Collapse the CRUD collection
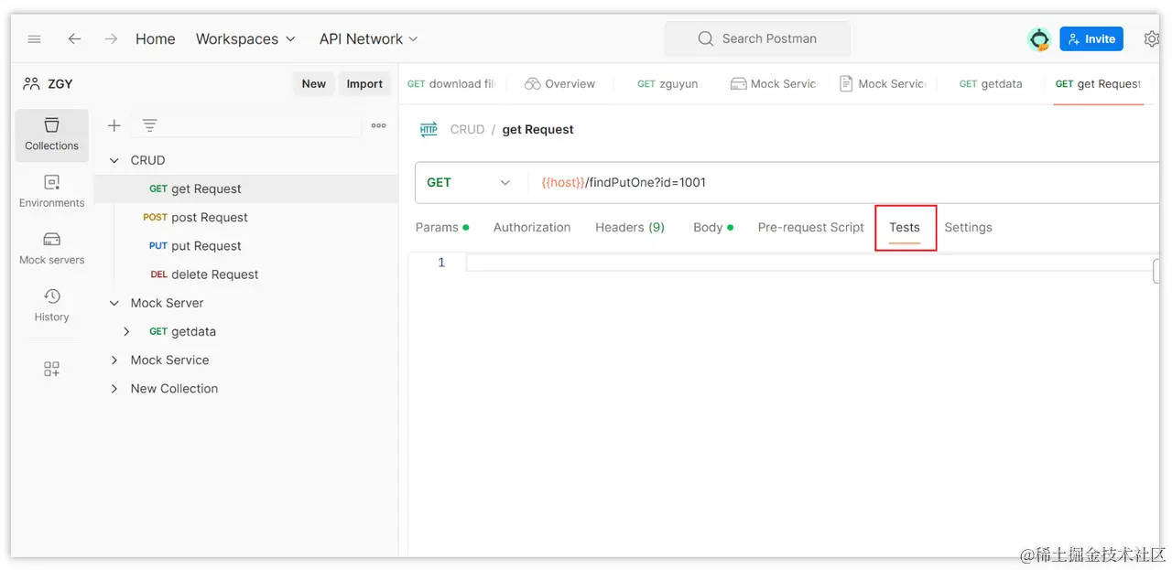1172x570 pixels. (x=114, y=160)
